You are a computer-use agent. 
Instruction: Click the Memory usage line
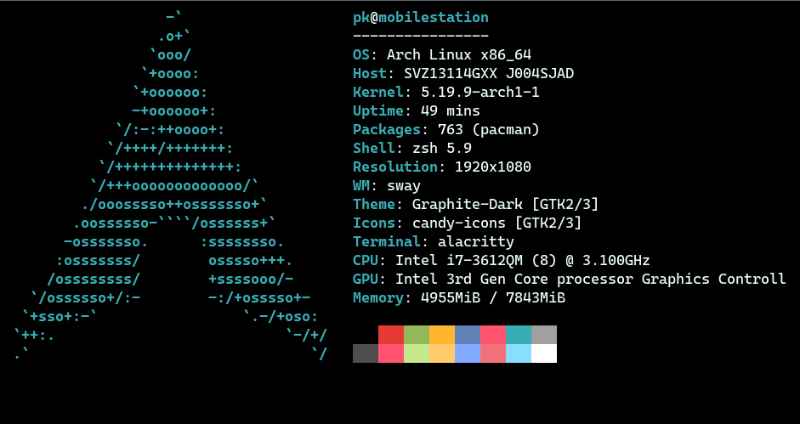tap(459, 298)
